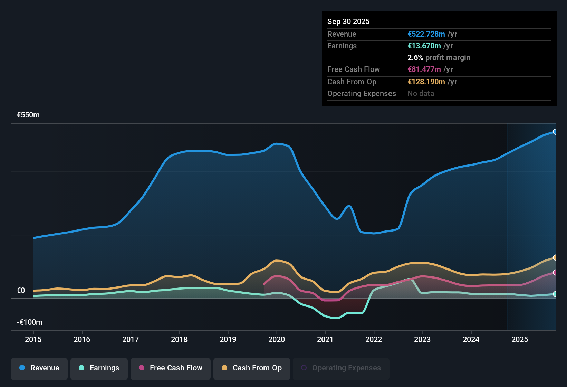Click the Free Cash Flow €81.477m value
Image resolution: width=567 pixels, height=387 pixels.
tap(424, 69)
